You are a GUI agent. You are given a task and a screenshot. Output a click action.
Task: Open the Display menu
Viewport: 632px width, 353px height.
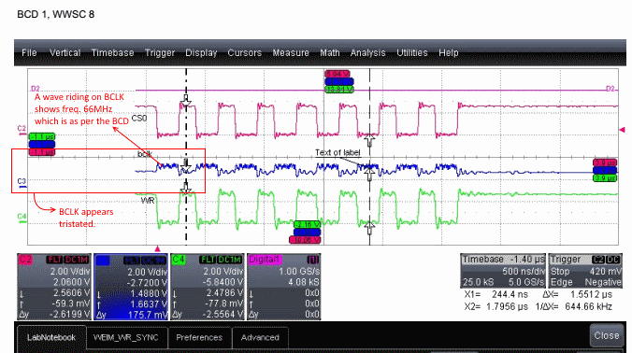tap(201, 52)
